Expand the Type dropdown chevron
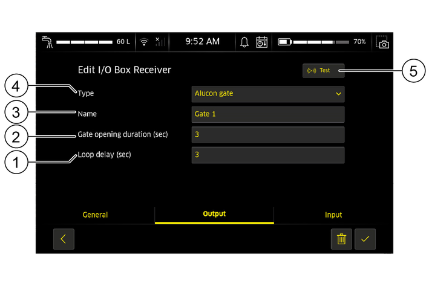Image resolution: width=429 pixels, height=286 pixels. 338,94
